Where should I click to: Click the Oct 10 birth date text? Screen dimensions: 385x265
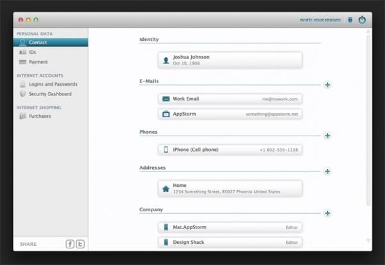pyautogui.click(x=186, y=63)
